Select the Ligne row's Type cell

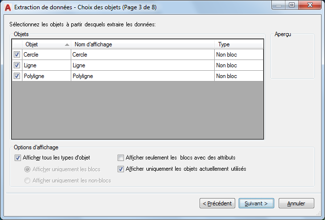(x=239, y=65)
